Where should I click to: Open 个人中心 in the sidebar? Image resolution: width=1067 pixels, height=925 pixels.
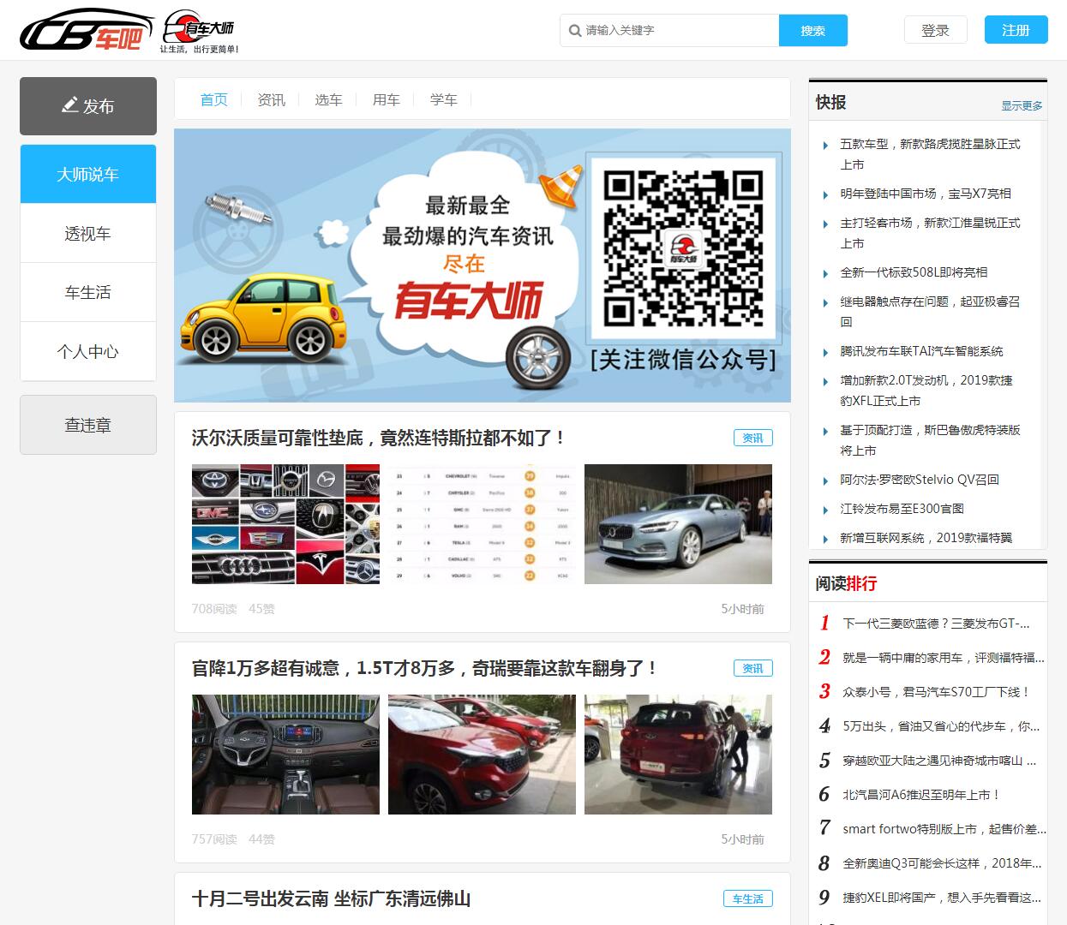88,351
